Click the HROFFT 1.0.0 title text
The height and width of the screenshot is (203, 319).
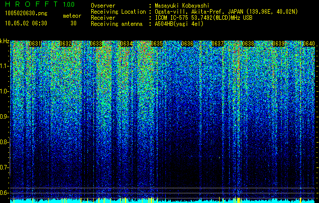(x=40, y=4)
